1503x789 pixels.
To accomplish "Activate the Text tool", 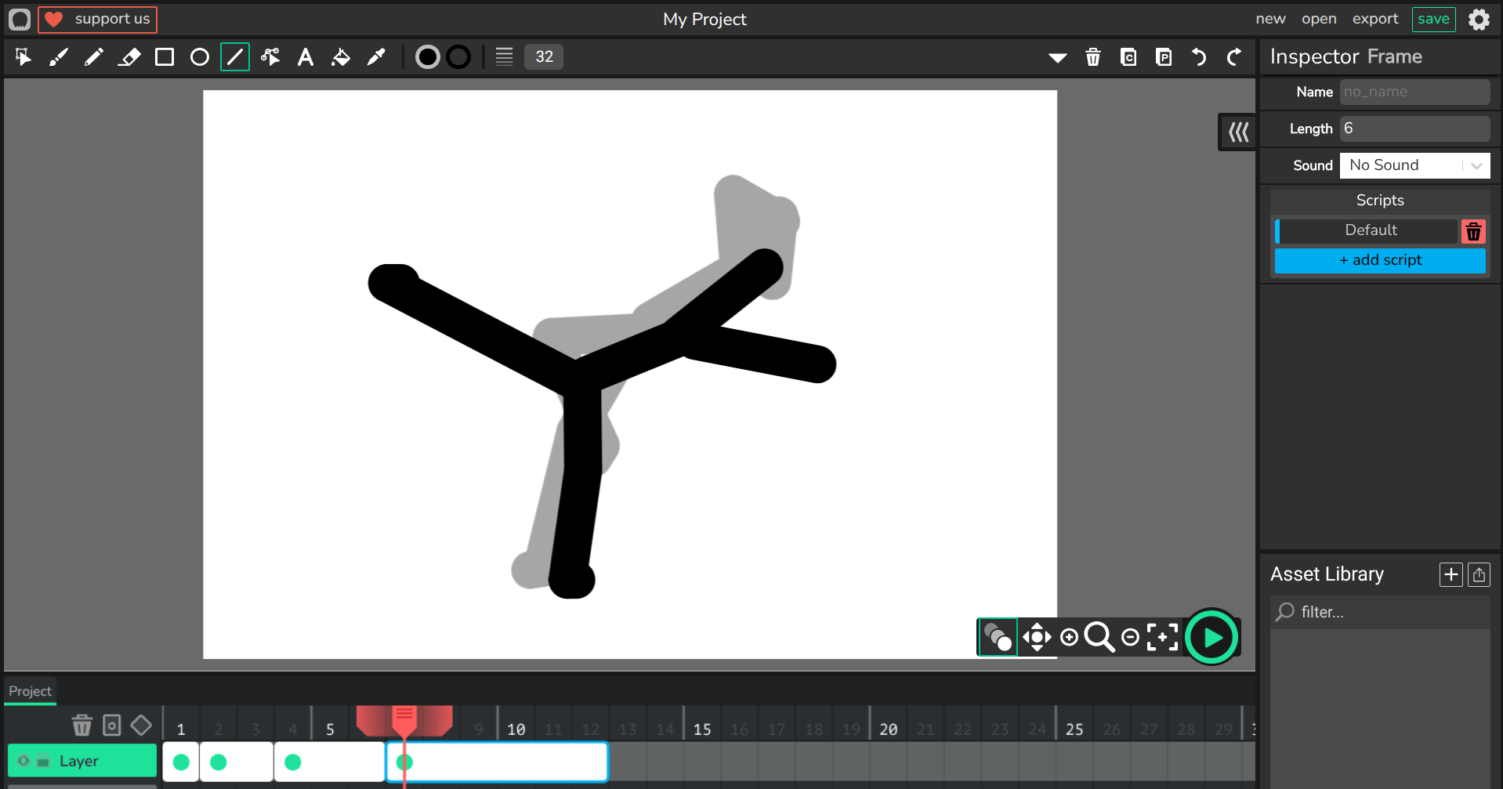I will (x=306, y=57).
